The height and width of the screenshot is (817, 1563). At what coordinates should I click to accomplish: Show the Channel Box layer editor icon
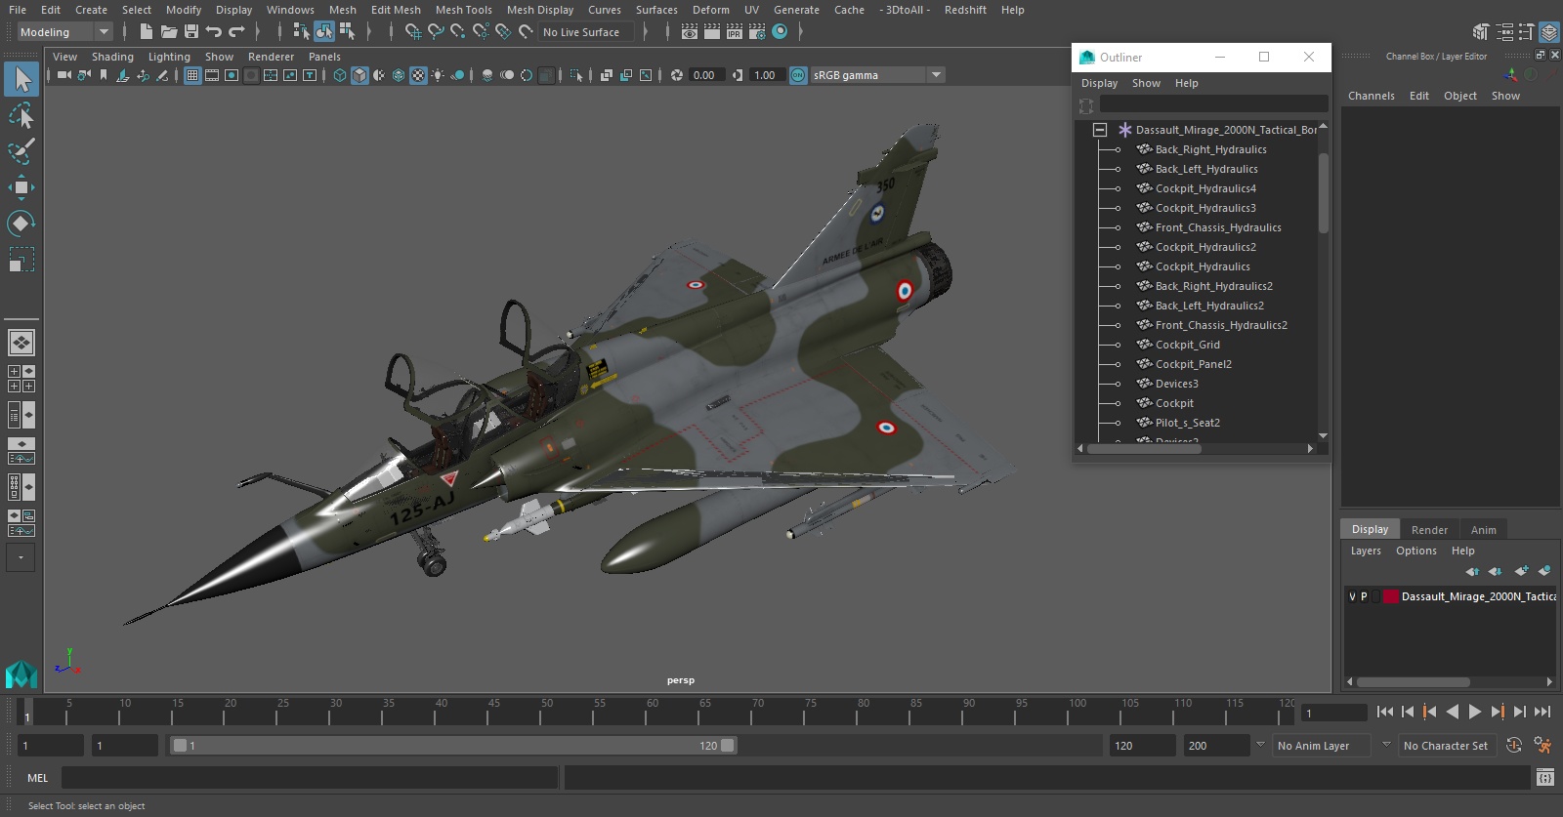(x=1549, y=32)
